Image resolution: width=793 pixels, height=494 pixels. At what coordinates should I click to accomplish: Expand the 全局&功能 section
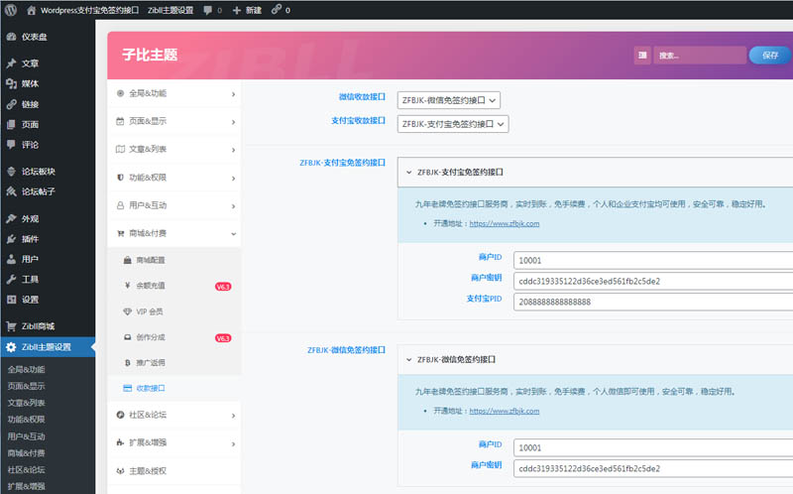[x=174, y=93]
